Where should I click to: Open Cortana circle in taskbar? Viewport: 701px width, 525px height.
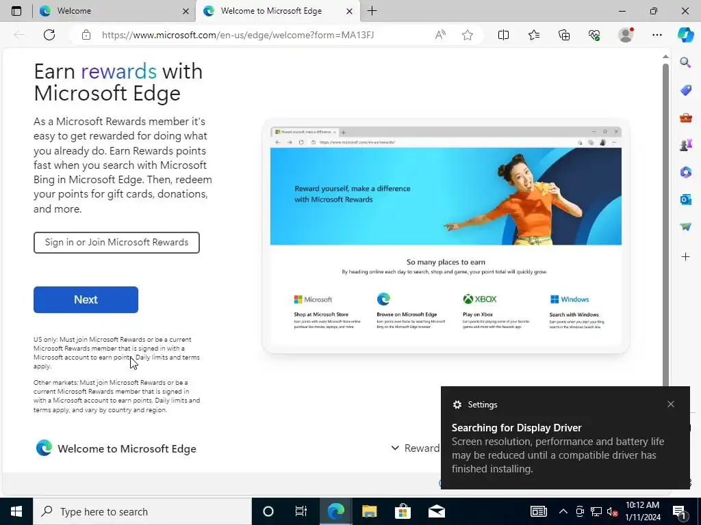pos(268,511)
